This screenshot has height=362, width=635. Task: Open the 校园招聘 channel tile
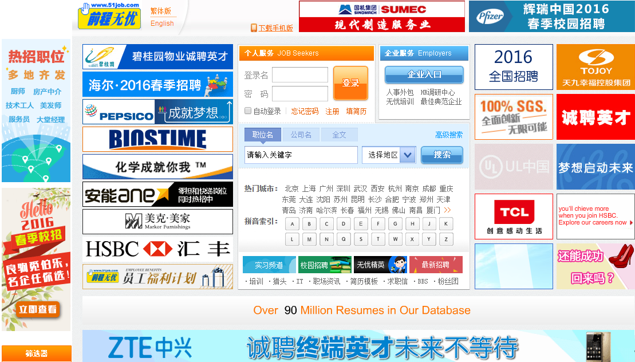325,265
